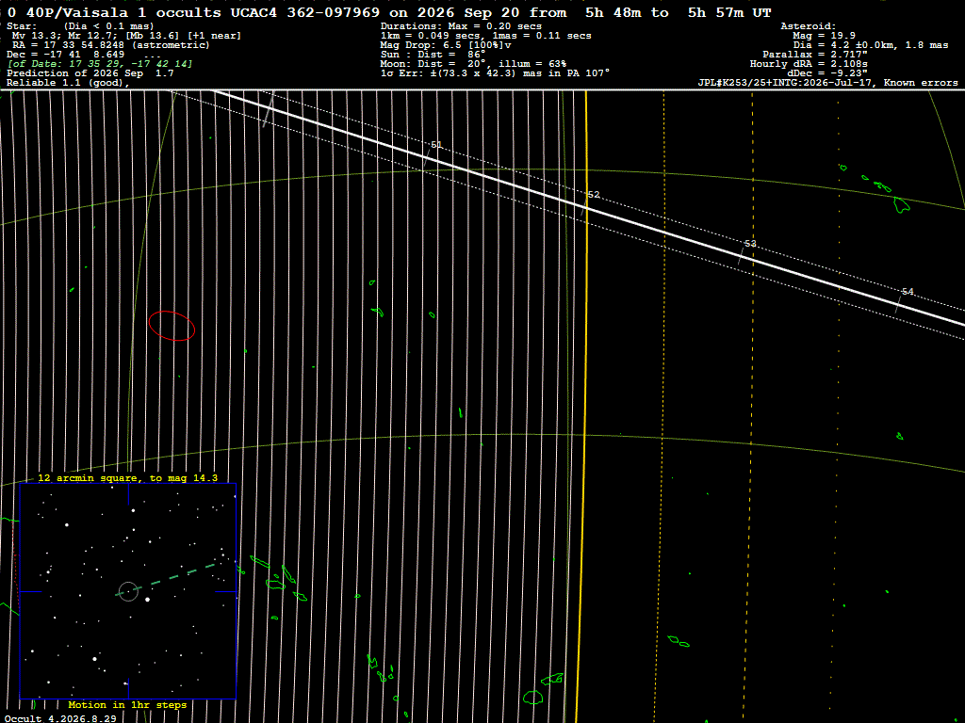The width and height of the screenshot is (965, 723).
Task: Select the 54 time tick on path
Action: click(908, 292)
